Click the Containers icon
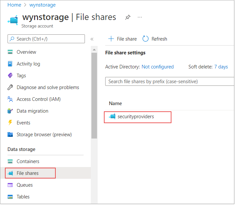The width and height of the screenshot is (236, 205). click(10, 161)
